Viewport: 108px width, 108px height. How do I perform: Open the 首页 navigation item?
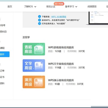10,6
